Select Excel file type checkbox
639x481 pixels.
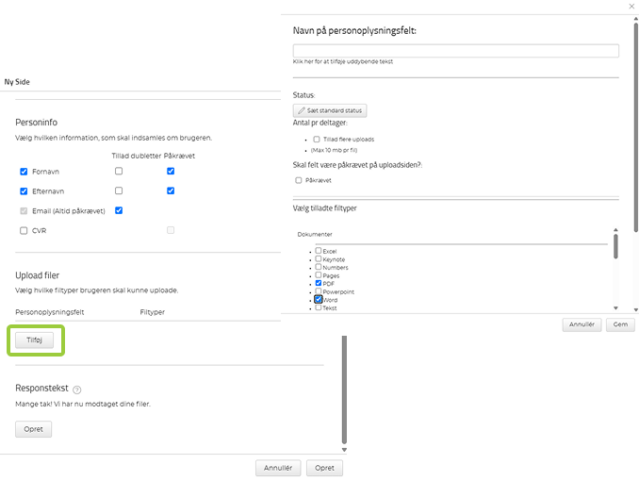(319, 251)
